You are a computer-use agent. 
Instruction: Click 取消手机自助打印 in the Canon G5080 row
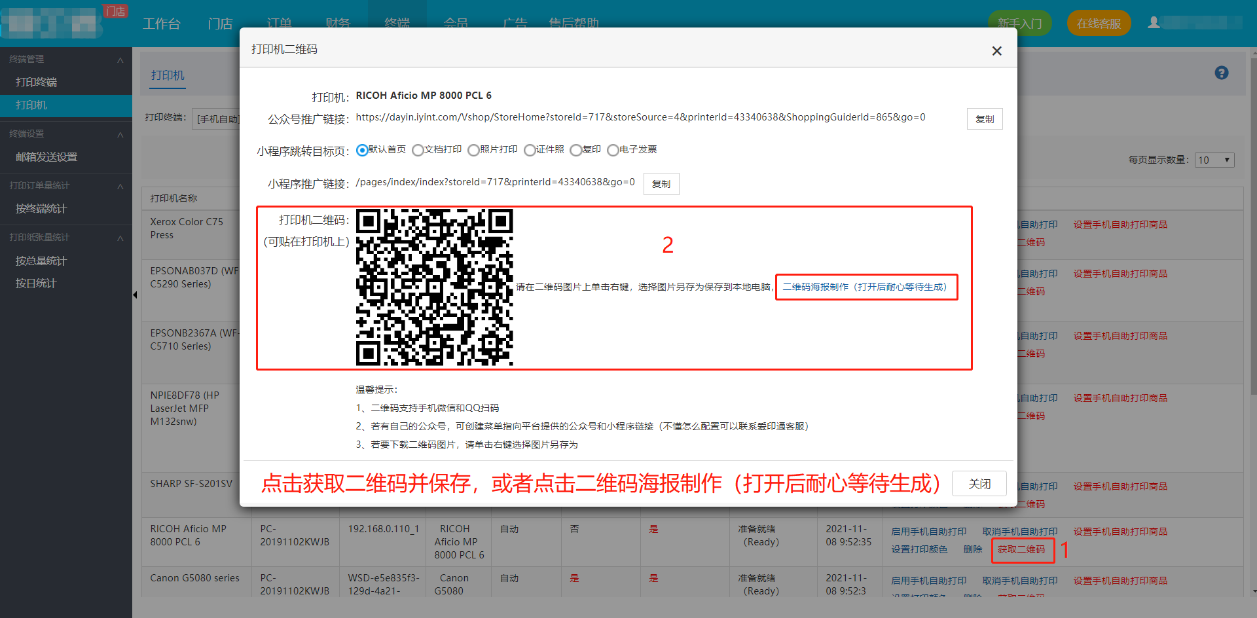tap(1020, 581)
